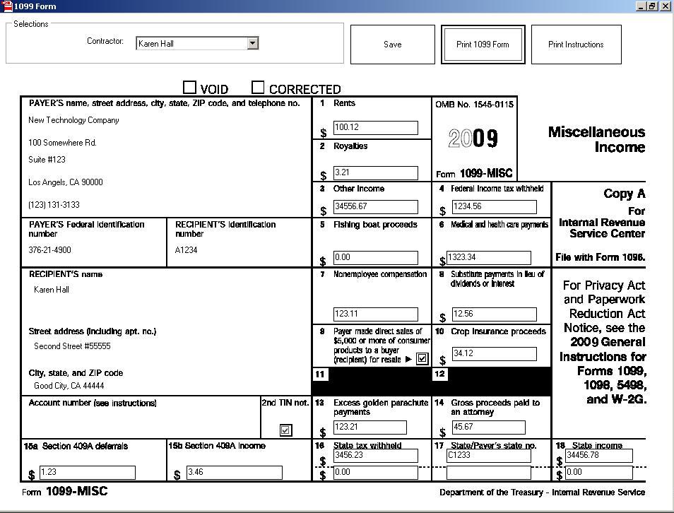The width and height of the screenshot is (674, 513).
Task: Click the Rents amount field
Action: point(377,127)
